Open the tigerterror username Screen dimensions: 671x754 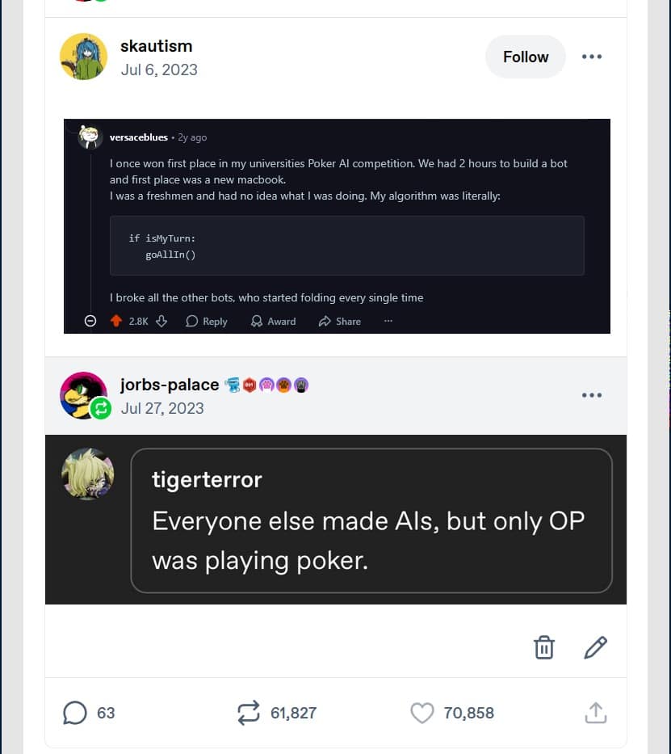[207, 479]
